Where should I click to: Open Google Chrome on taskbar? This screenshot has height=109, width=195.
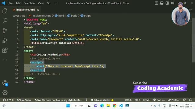coord(115,106)
